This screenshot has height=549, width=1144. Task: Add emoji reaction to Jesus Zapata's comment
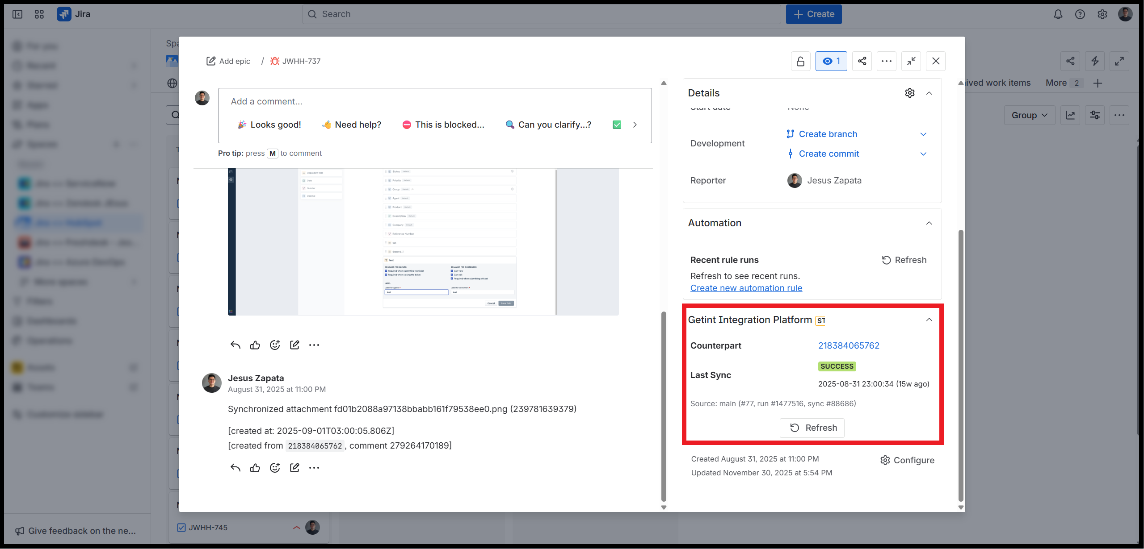[275, 468]
